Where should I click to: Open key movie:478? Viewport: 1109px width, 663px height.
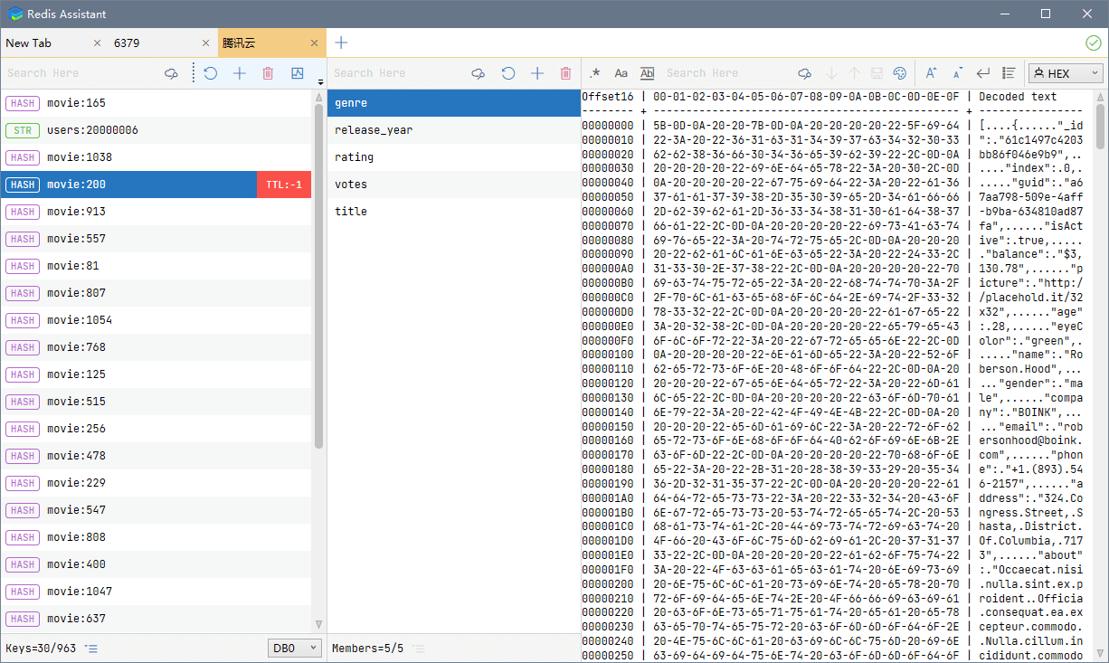point(156,456)
